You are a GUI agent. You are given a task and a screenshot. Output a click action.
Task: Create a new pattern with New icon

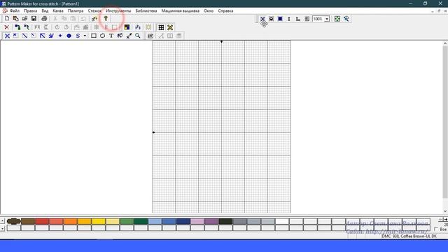(7, 19)
